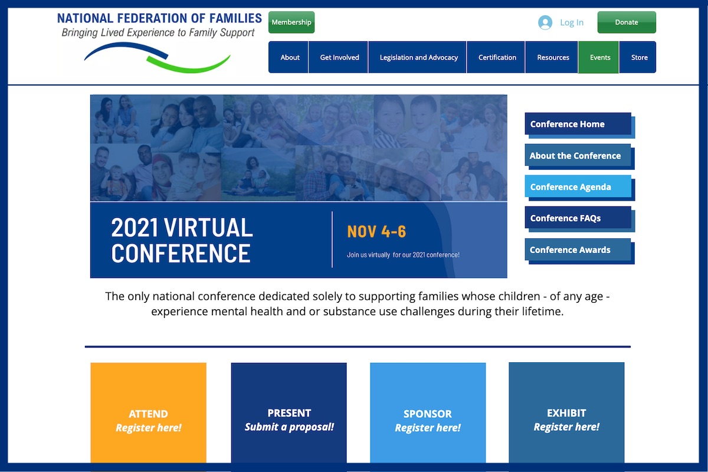Visit the Store menu item
Viewport: 708px width, 472px height.
[x=639, y=57]
